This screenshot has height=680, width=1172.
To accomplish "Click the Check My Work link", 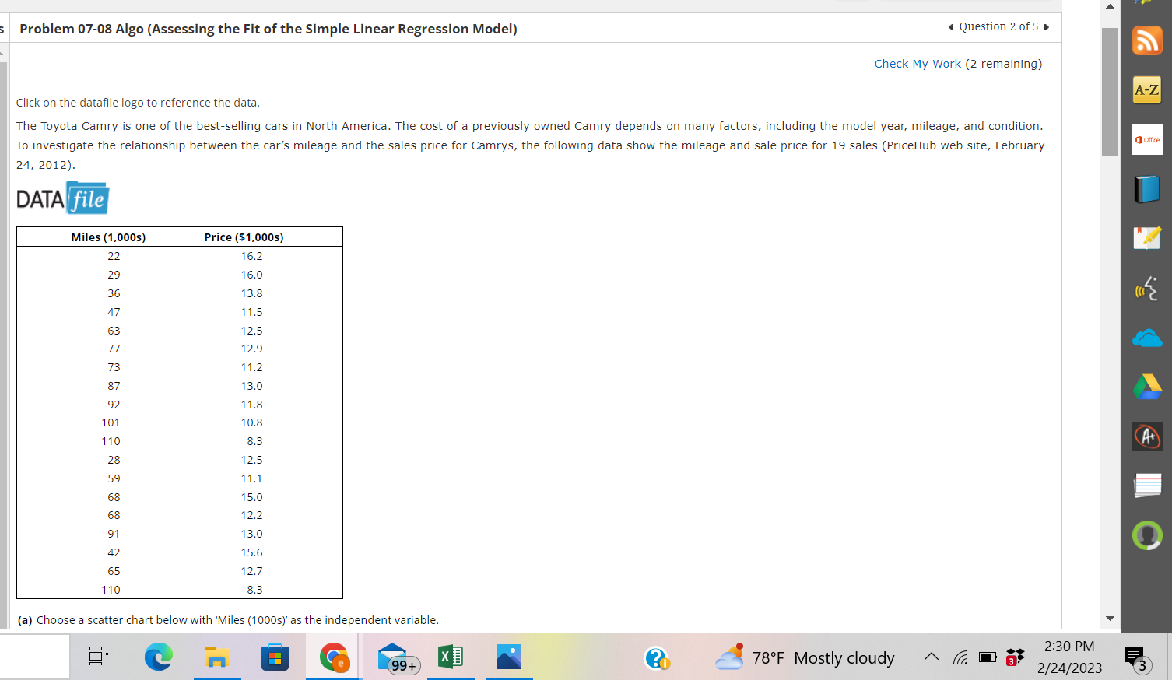I will [918, 64].
